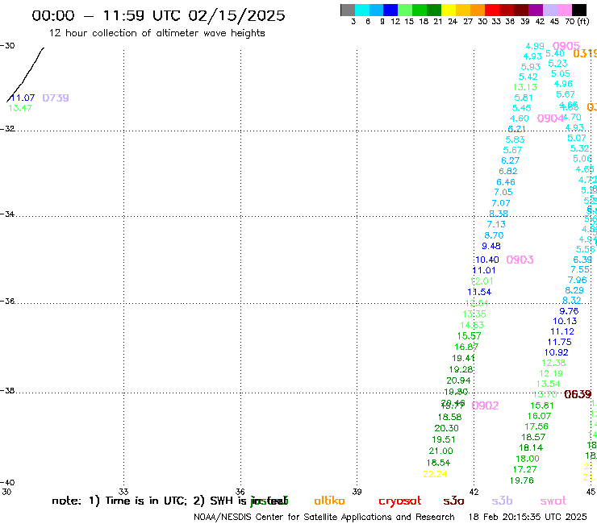Image resolution: width=597 pixels, height=524 pixels.
Task: Click the blue '11.07' wave height value
Action: point(23,98)
